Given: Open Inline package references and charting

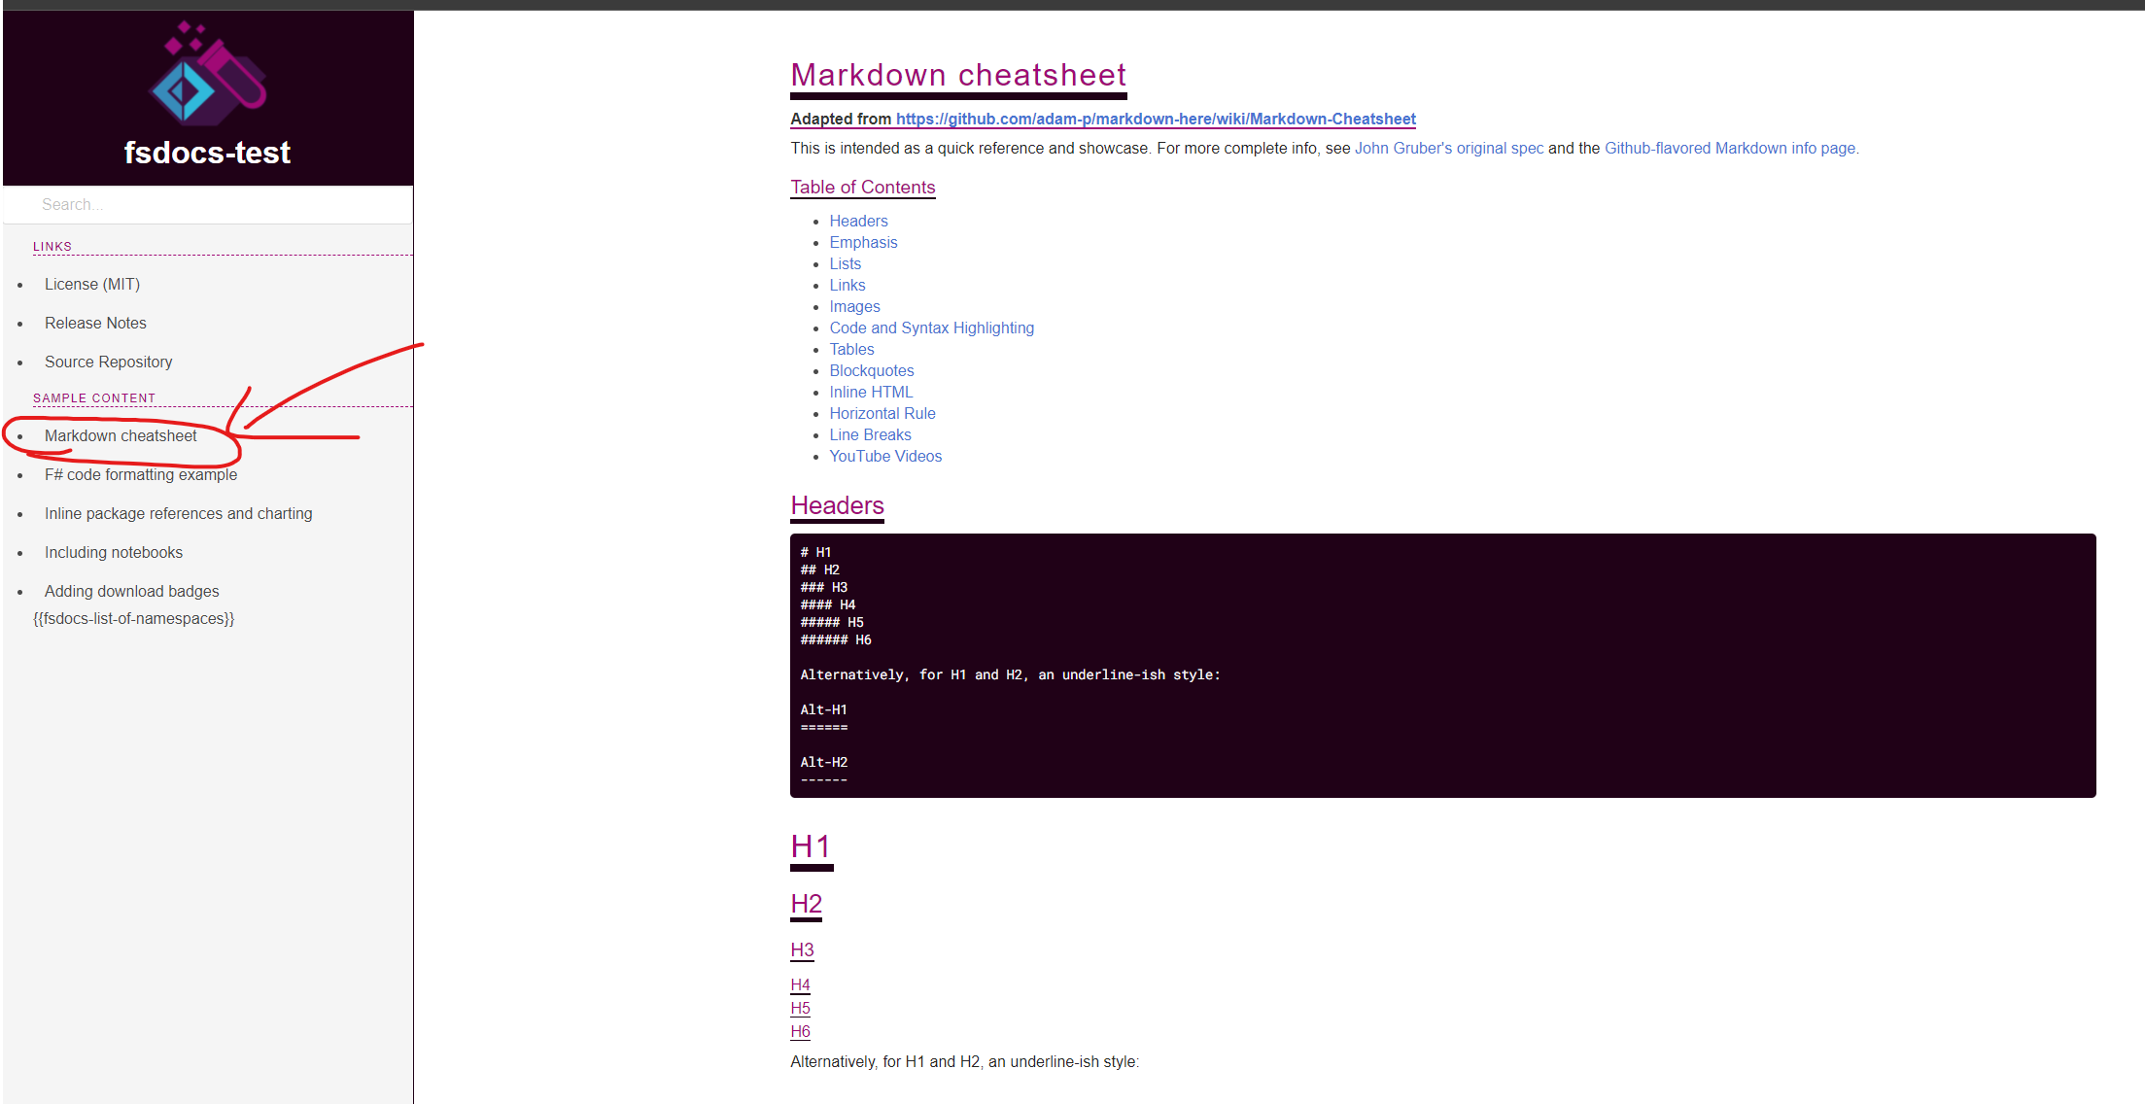Looking at the screenshot, I should coord(179,513).
